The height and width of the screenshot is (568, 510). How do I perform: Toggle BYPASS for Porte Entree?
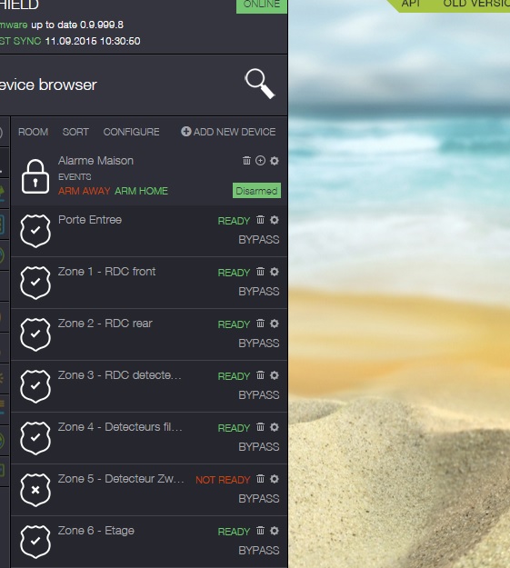[x=259, y=239]
